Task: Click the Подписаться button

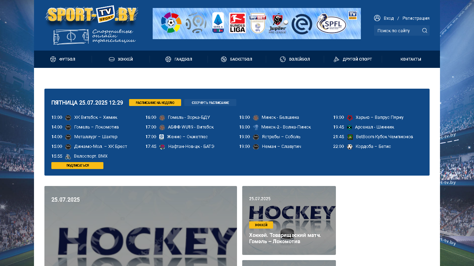Action: [x=77, y=166]
